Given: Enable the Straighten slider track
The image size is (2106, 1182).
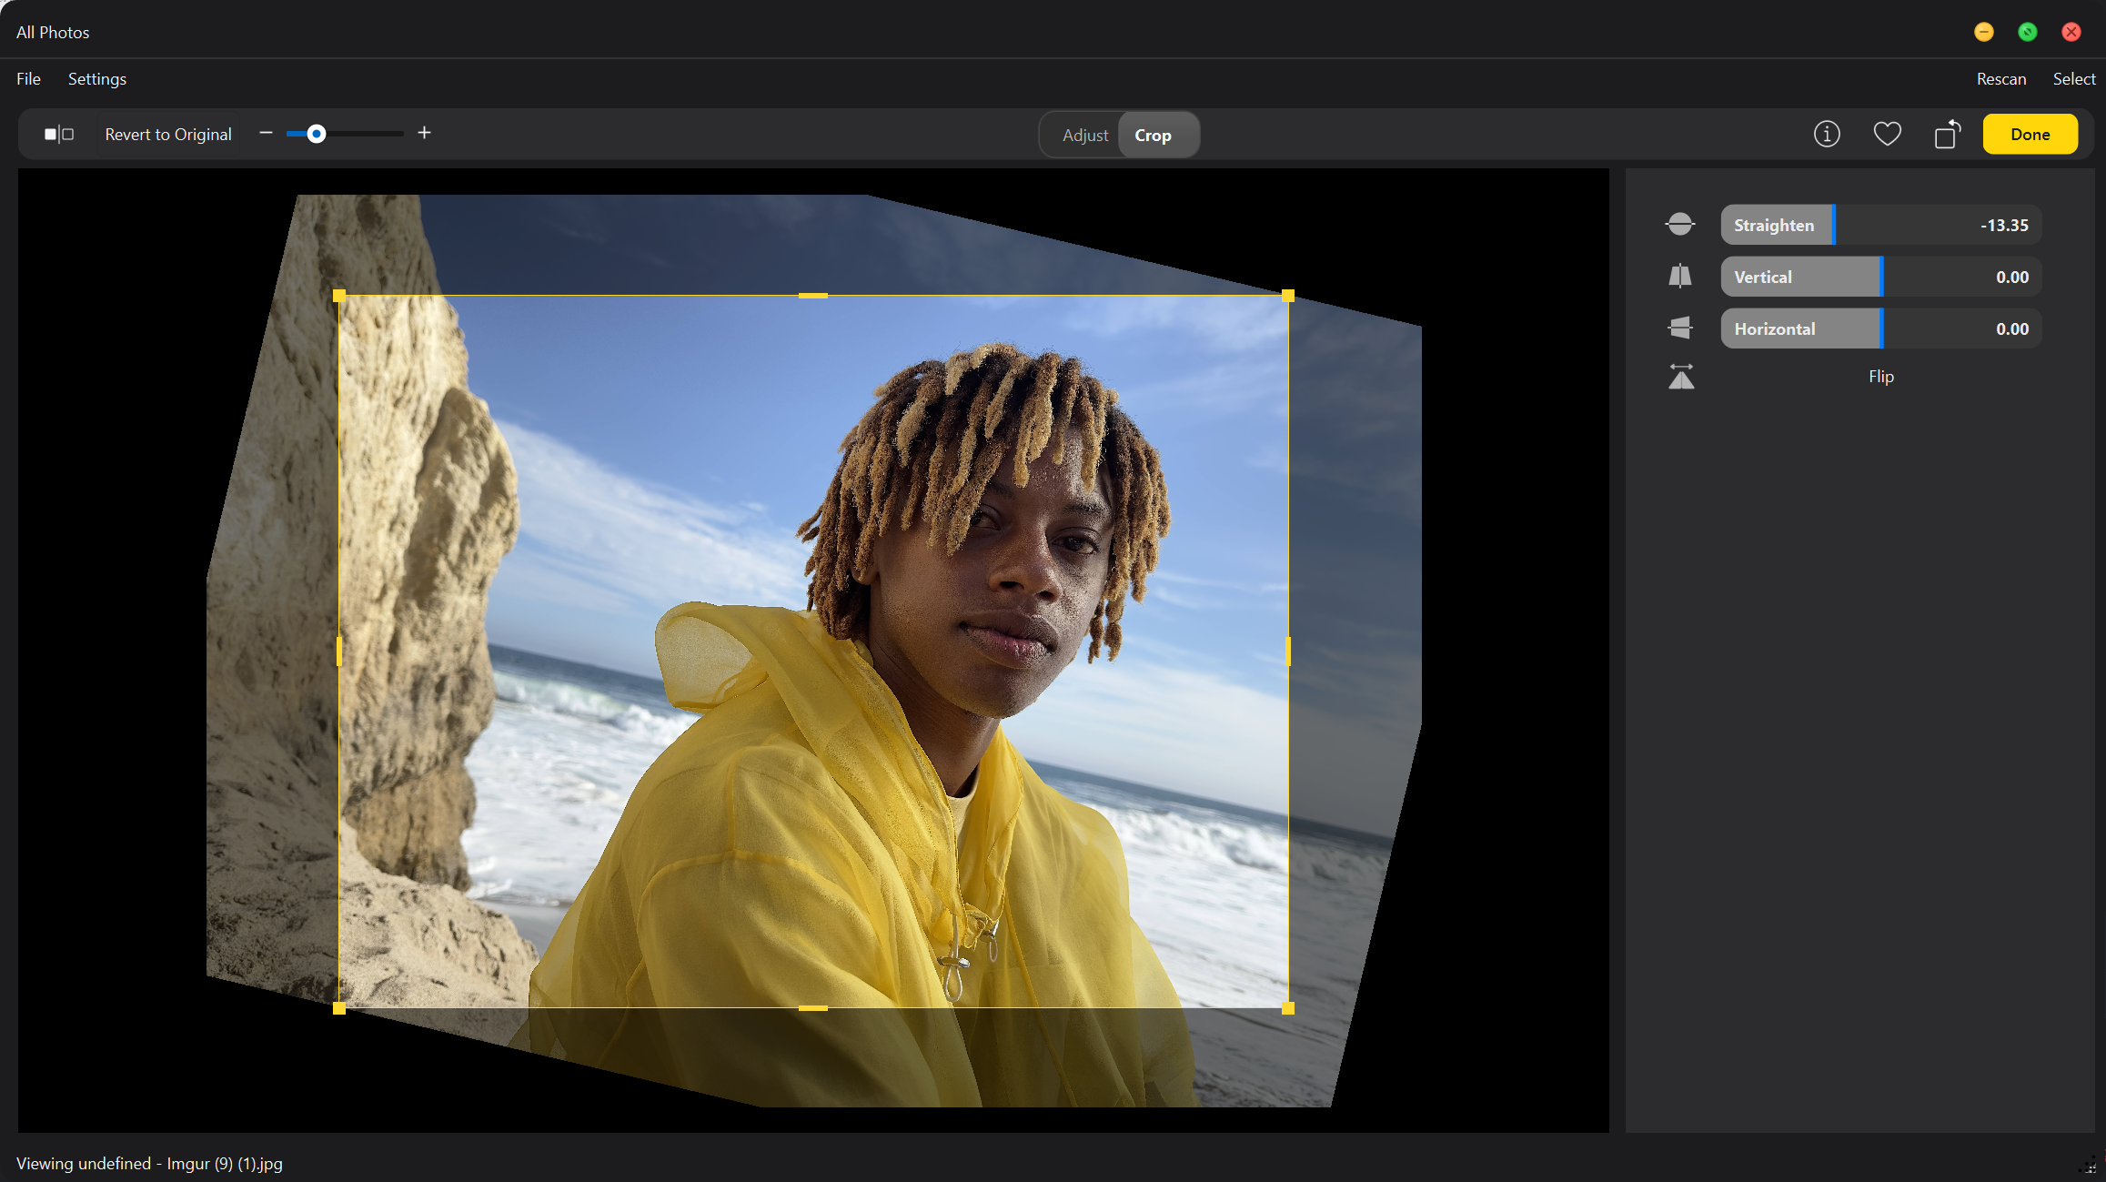Looking at the screenshot, I should (1880, 225).
